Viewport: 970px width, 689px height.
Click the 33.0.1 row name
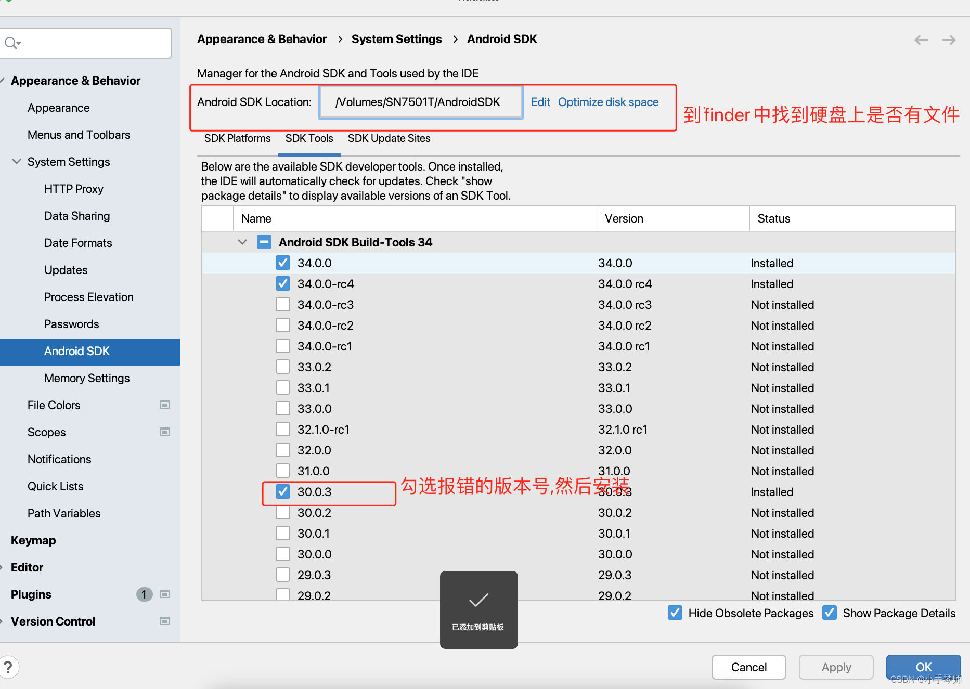pos(314,388)
